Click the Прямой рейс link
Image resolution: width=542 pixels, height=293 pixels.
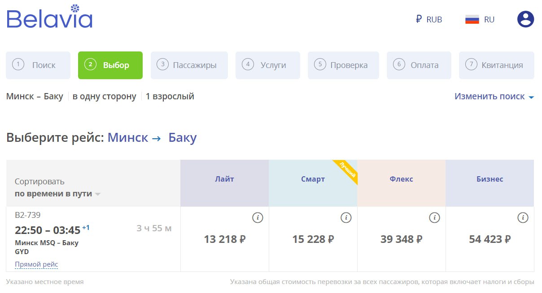pos(36,264)
